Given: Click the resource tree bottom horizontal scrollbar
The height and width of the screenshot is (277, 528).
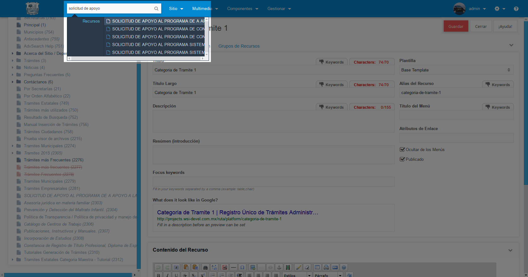Looking at the screenshot, I should click(x=68, y=275).
